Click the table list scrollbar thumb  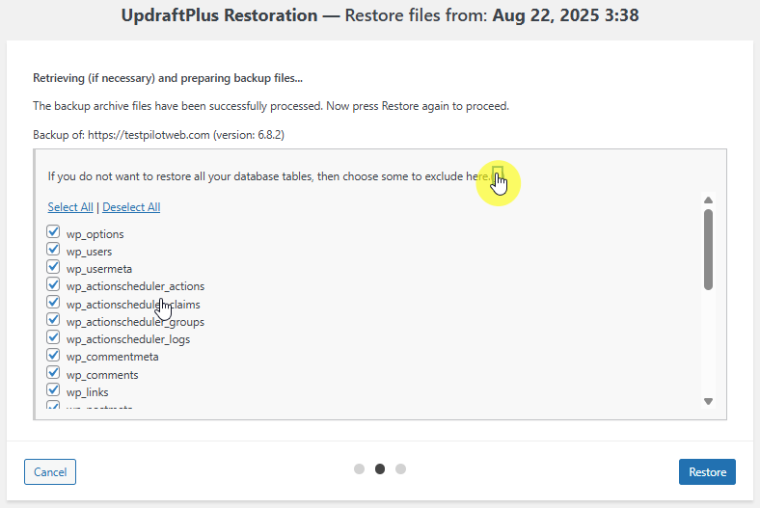point(708,249)
